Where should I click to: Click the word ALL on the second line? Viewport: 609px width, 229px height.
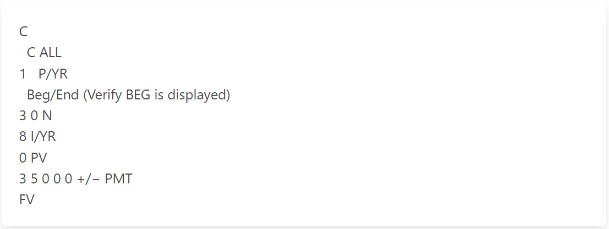pos(51,53)
